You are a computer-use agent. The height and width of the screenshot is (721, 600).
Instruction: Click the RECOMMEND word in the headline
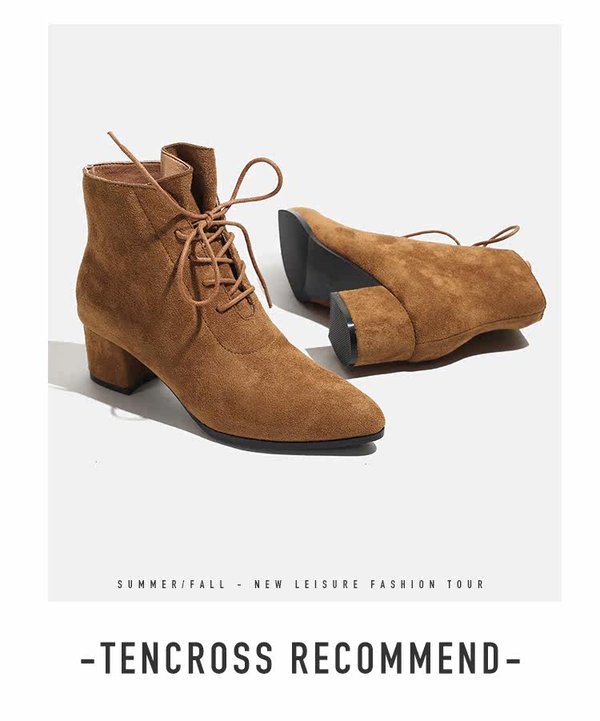(x=396, y=658)
